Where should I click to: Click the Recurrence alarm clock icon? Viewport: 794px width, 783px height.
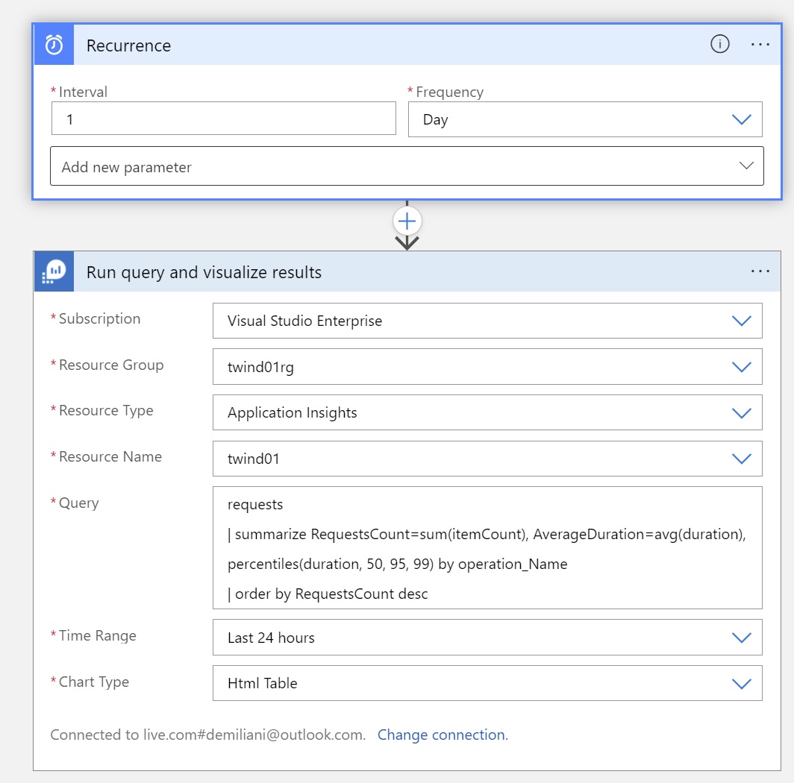coord(54,45)
